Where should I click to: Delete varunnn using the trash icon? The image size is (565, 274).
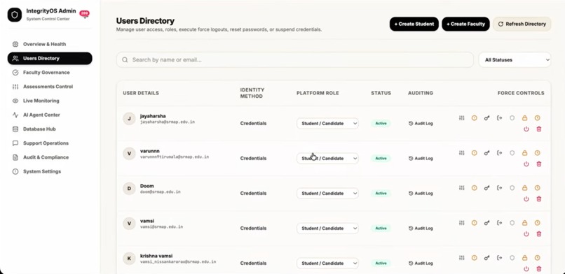pyautogui.click(x=539, y=164)
